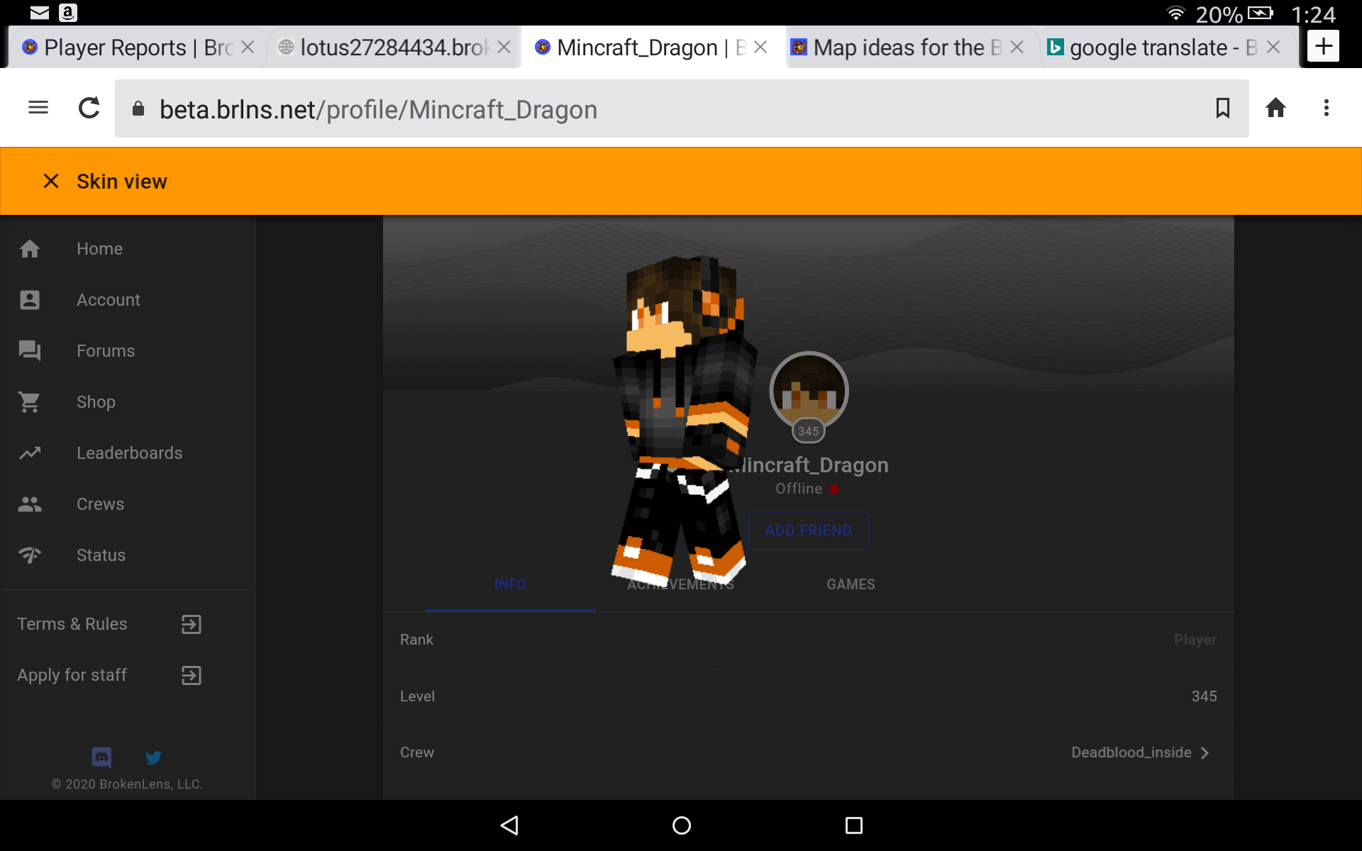Click the battery status indicator

(x=1260, y=13)
